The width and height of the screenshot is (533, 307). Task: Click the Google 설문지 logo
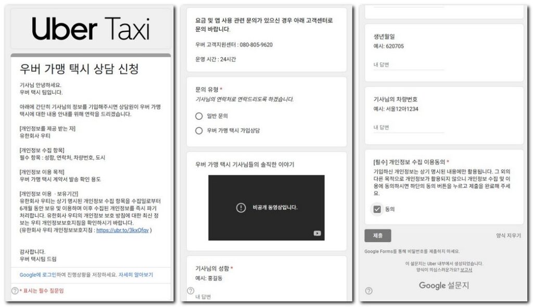tap(443, 285)
